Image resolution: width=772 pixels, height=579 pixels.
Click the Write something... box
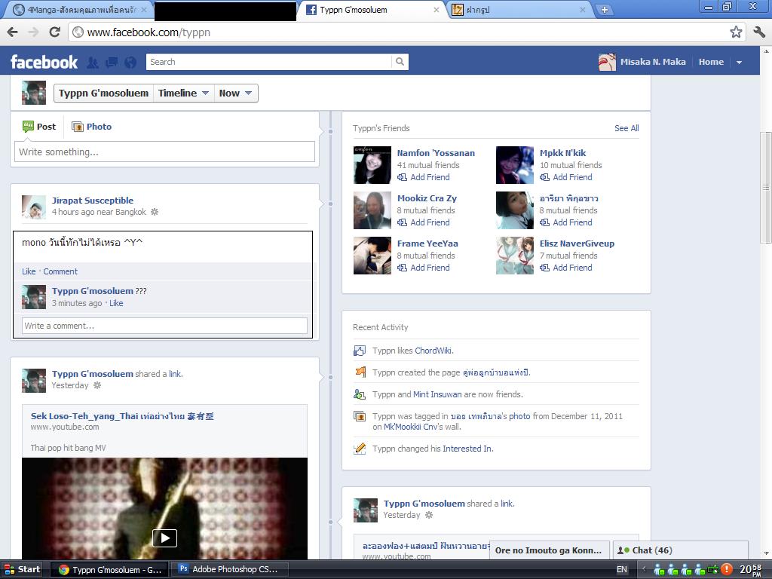164,152
